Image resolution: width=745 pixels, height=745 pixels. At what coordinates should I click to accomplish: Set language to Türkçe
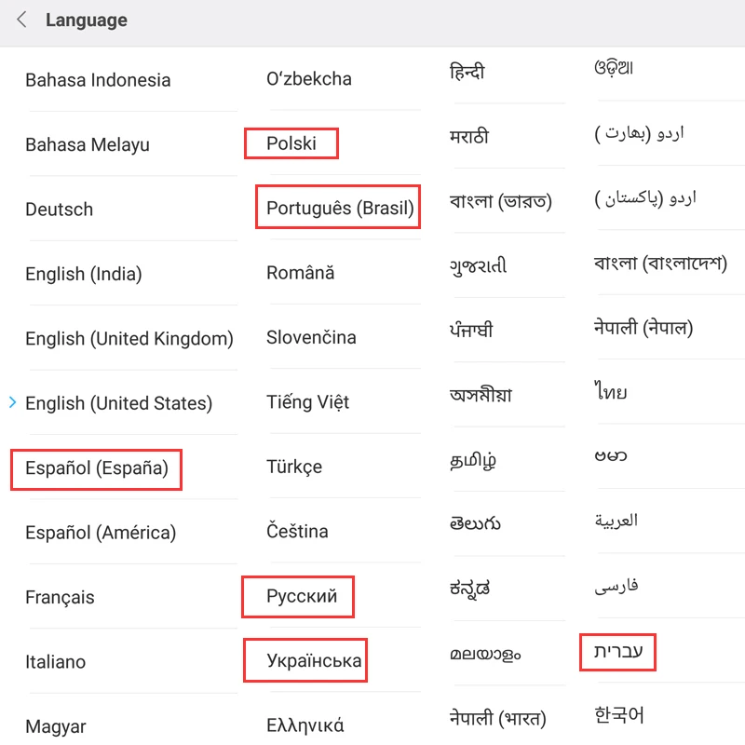pyautogui.click(x=294, y=467)
